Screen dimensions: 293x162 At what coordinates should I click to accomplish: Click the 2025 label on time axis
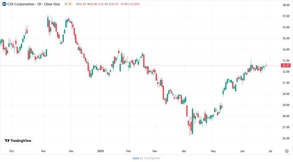(x=101, y=151)
